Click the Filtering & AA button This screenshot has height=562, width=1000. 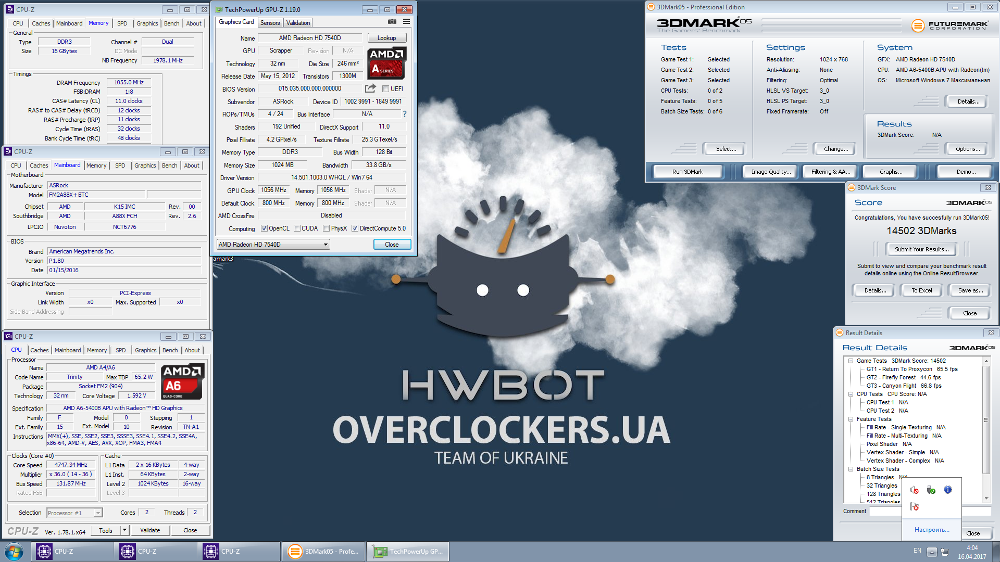(830, 172)
